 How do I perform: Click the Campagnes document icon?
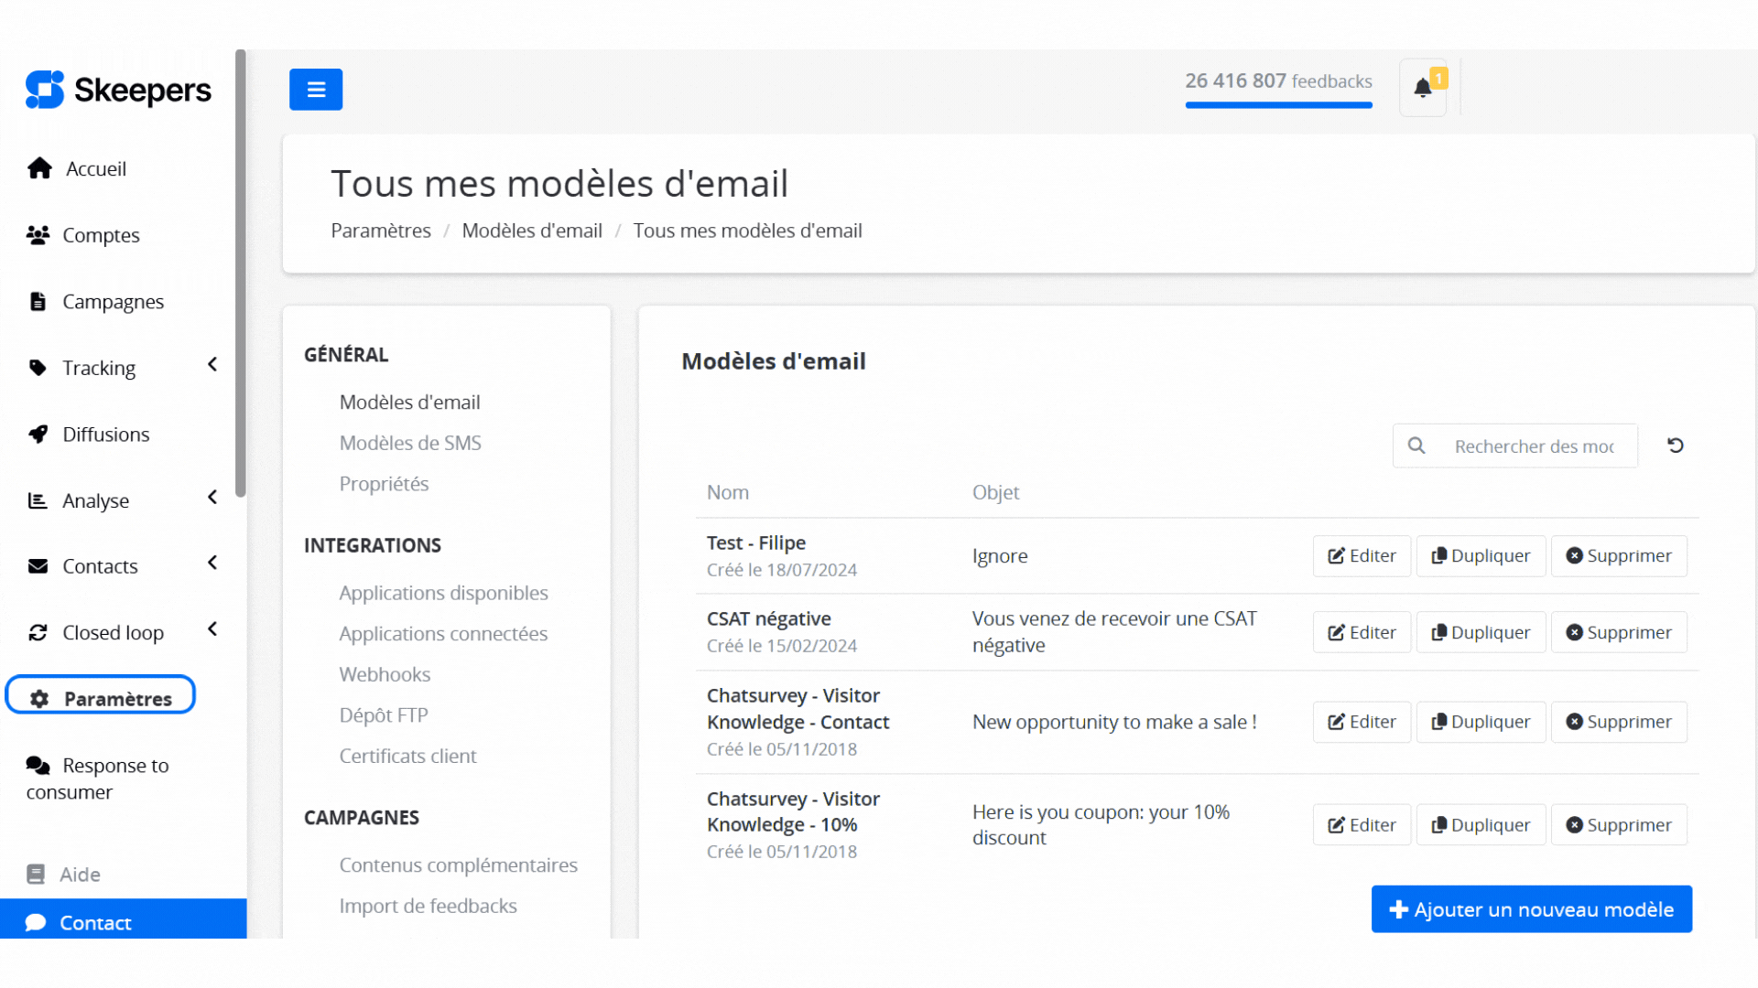[38, 300]
